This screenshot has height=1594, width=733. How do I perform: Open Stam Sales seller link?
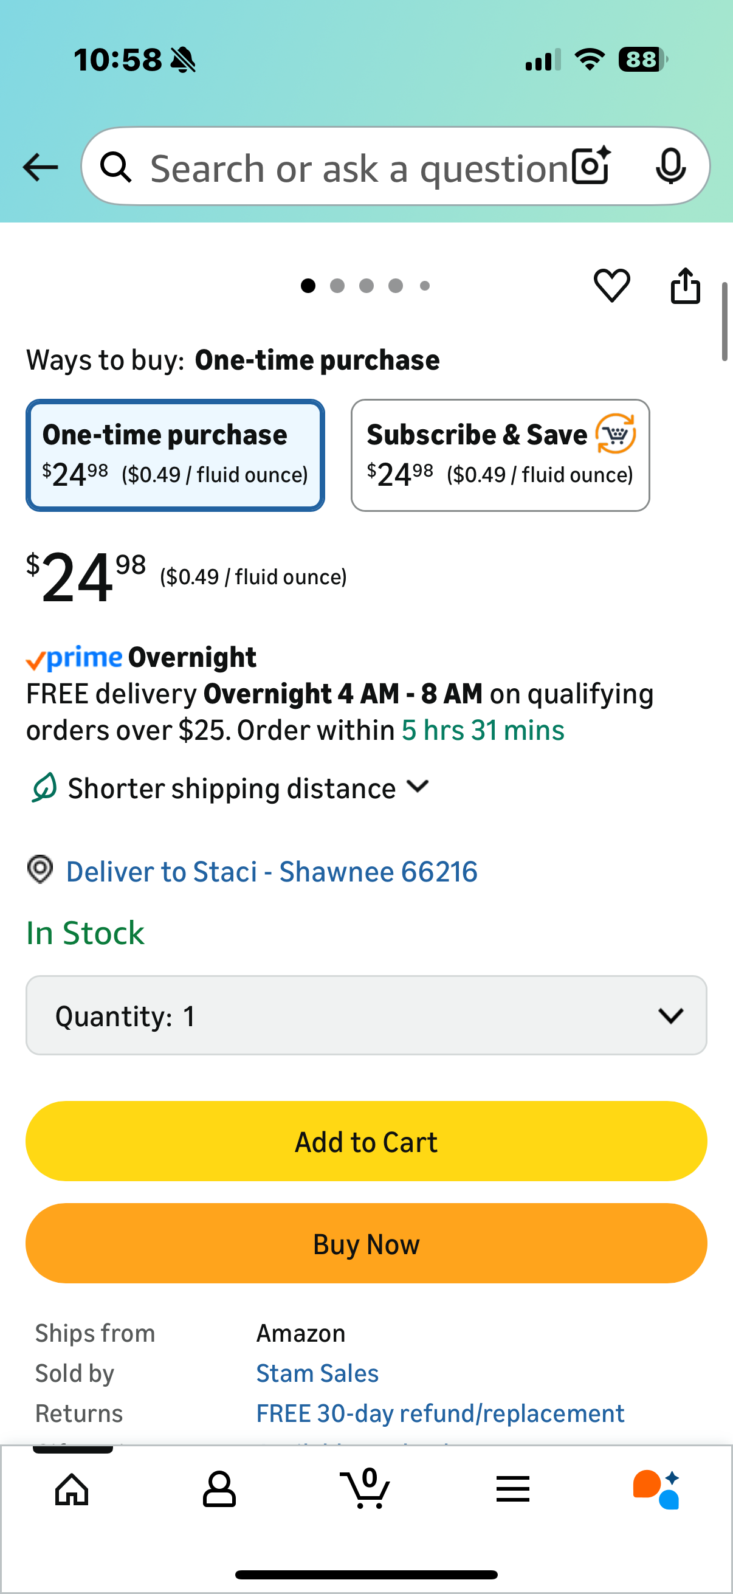point(317,1373)
